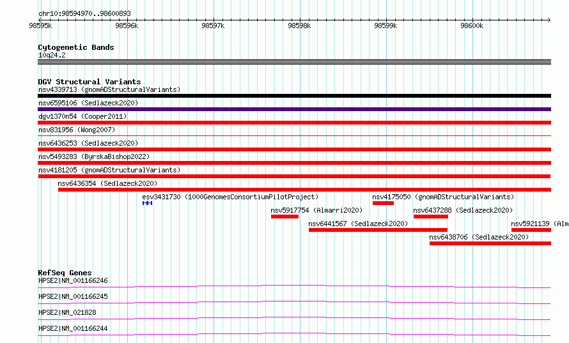Click the esv3431730 1000Genomes pilot label

[230, 197]
